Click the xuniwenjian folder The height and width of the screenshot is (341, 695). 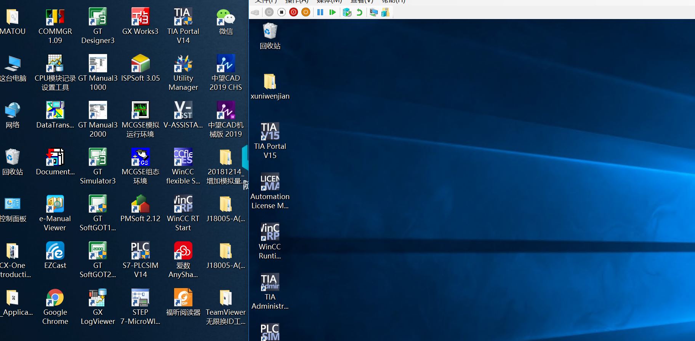270,82
